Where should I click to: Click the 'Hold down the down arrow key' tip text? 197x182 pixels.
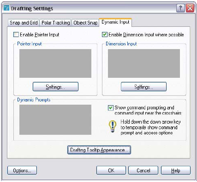click(150, 127)
